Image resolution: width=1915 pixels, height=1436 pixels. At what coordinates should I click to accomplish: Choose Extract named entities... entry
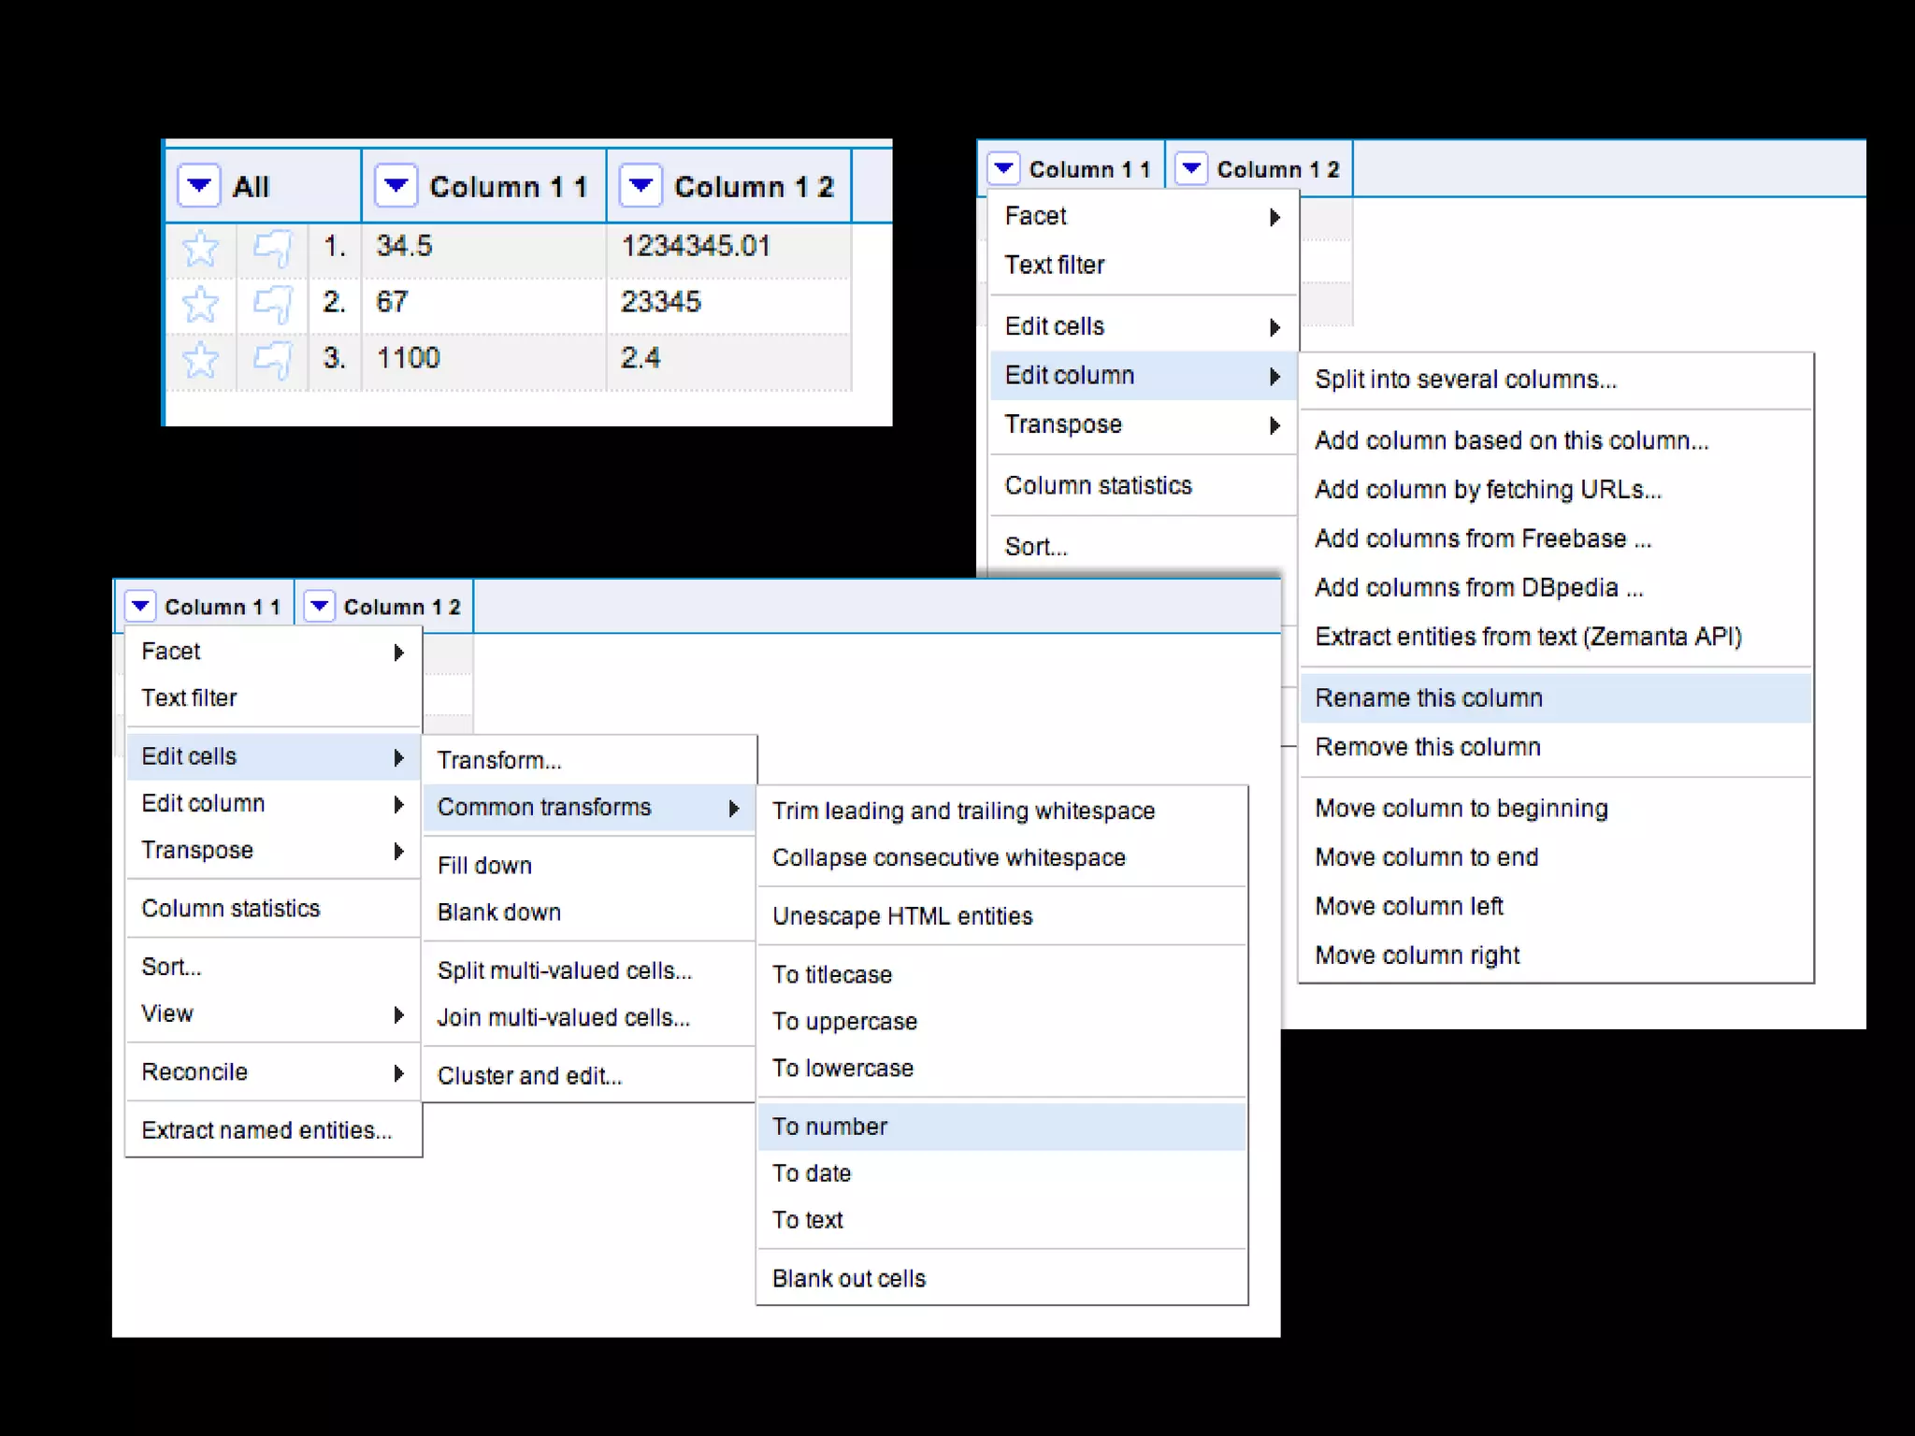[x=266, y=1130]
